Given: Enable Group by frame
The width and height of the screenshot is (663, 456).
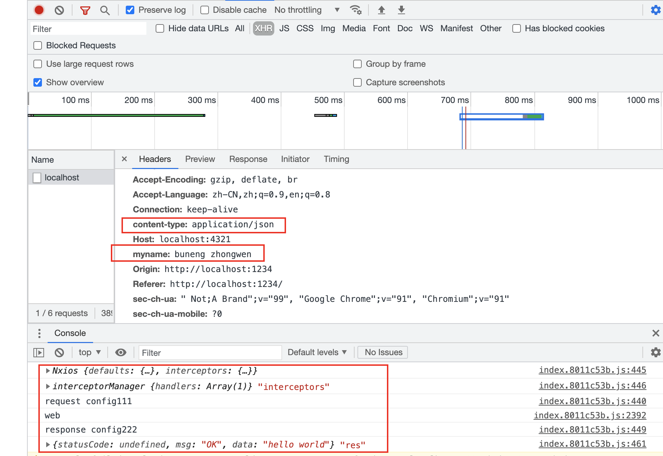Looking at the screenshot, I should pyautogui.click(x=357, y=64).
